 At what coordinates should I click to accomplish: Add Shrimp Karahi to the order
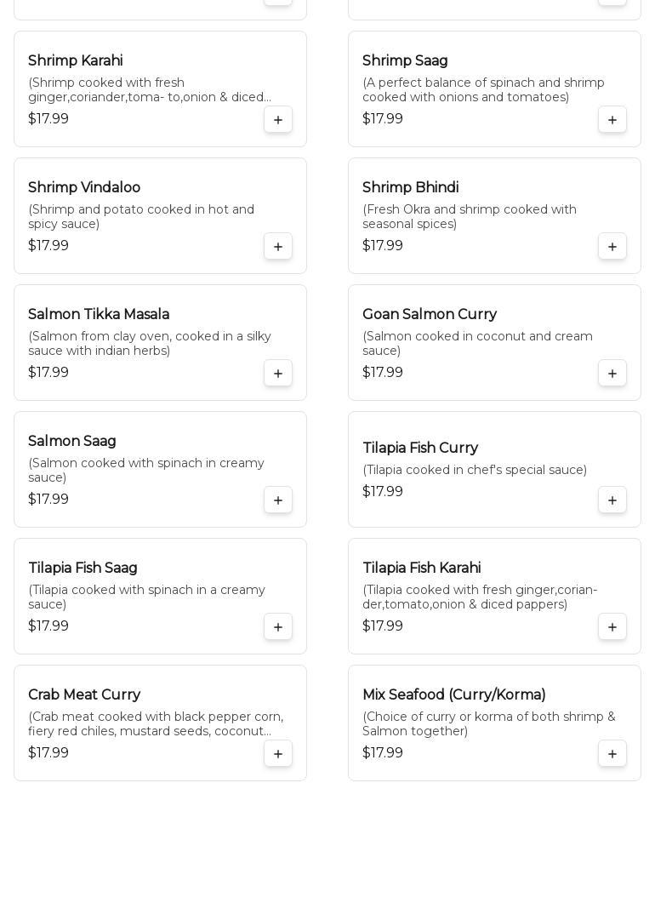tap(278, 120)
